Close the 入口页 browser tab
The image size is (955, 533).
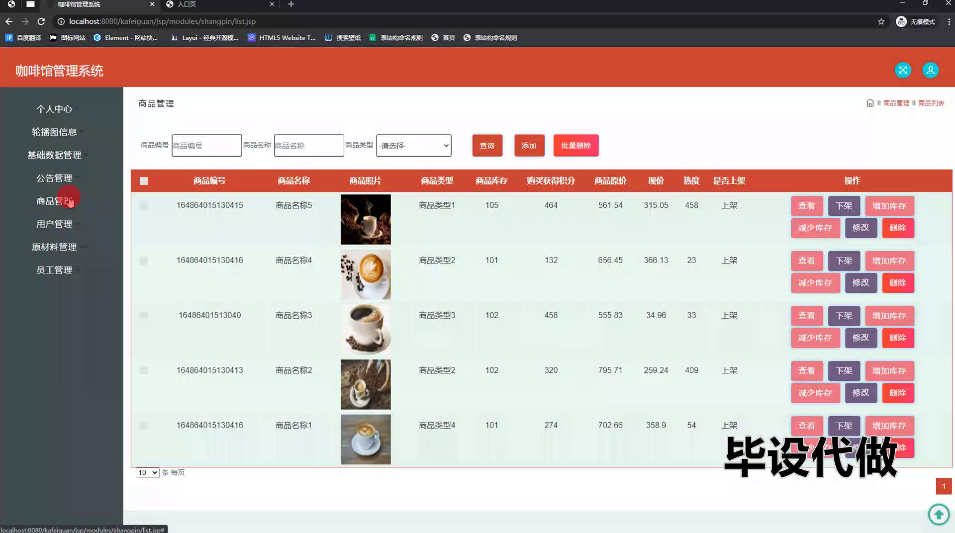(272, 4)
